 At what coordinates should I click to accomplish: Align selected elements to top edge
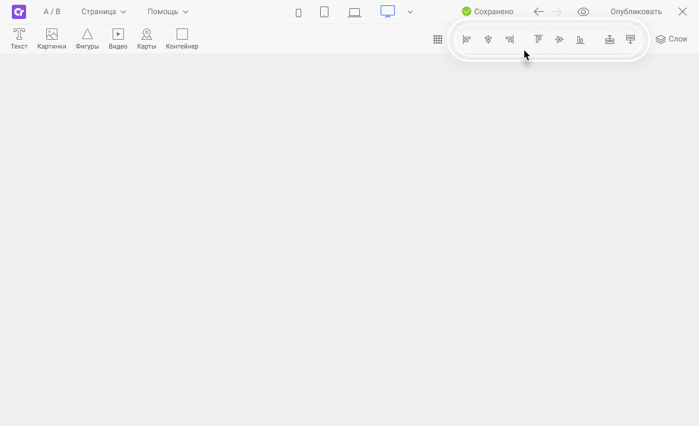tap(538, 40)
